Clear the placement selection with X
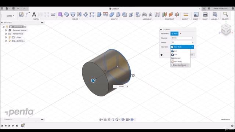 tap(181, 34)
